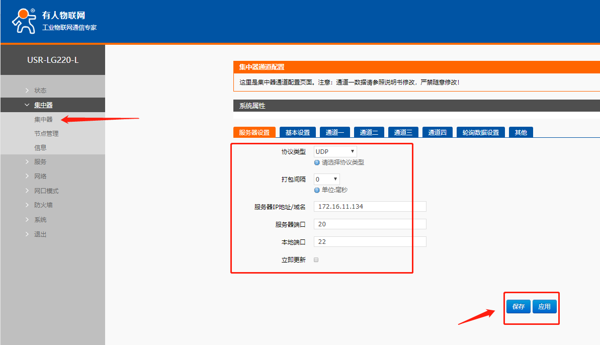Open 节点管理 in the sidebar
600x345 pixels.
[46, 134]
